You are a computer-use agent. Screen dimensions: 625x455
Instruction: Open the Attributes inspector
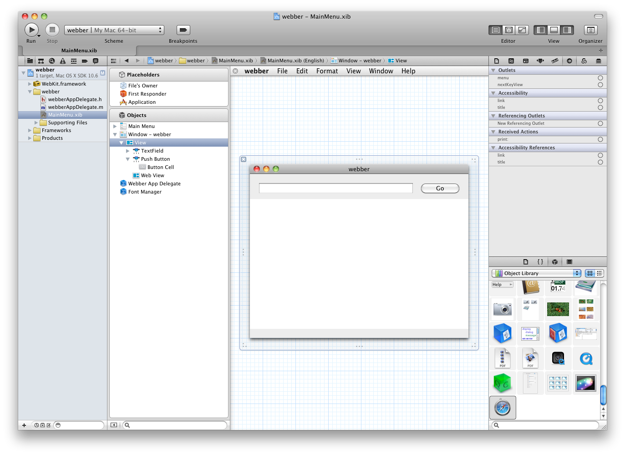click(540, 61)
